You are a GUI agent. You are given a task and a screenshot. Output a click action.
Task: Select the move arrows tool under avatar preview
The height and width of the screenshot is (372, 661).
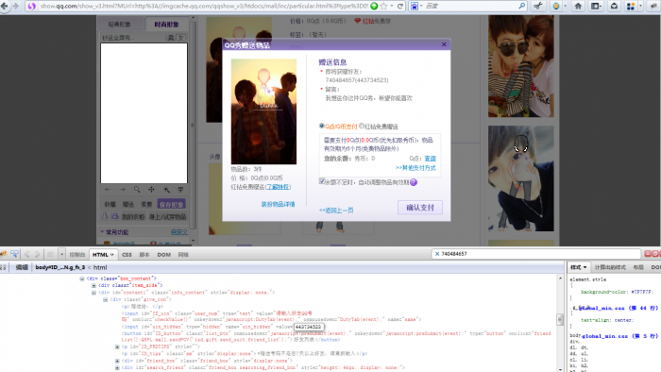point(151,190)
